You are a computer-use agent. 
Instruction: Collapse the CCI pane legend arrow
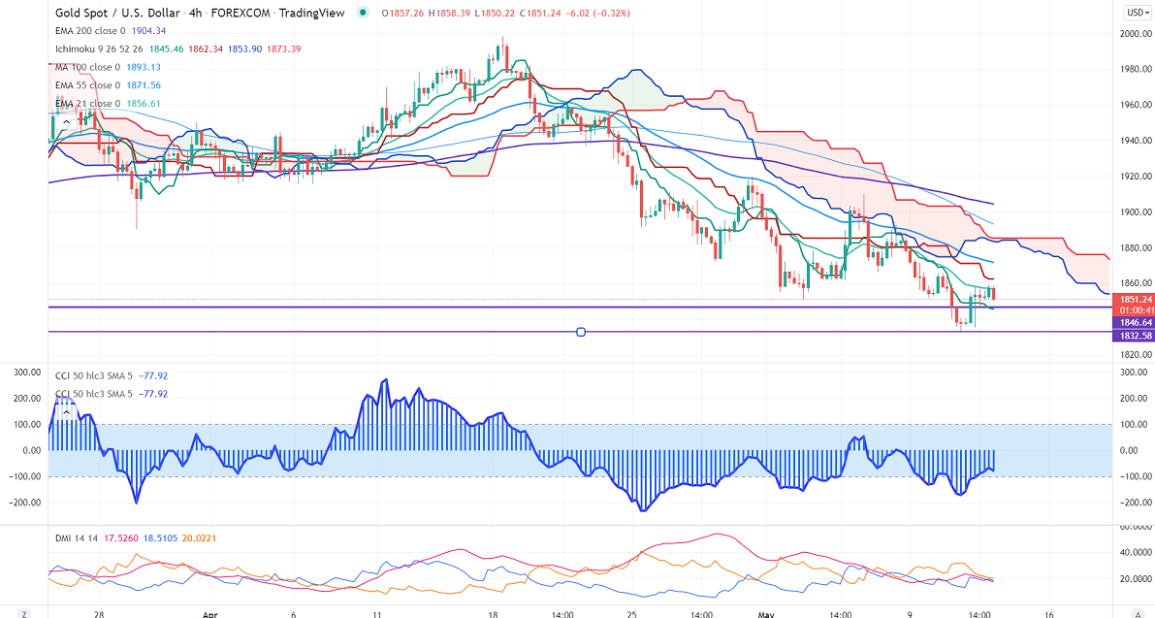click(x=67, y=411)
